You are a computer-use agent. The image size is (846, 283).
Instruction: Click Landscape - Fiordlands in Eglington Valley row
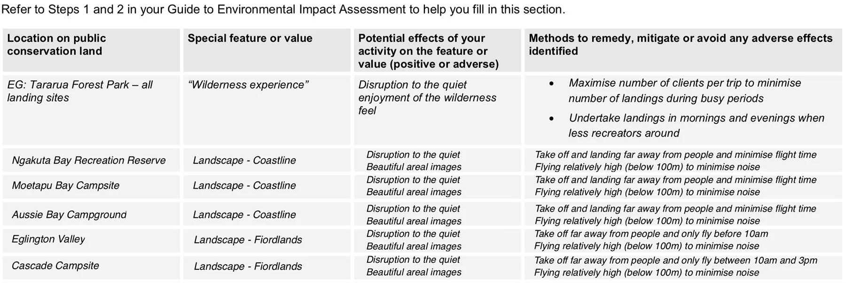pos(248,240)
